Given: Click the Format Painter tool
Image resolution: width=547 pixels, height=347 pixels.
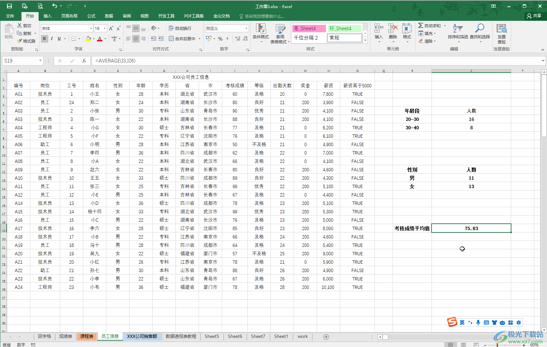Looking at the screenshot, I should pos(26,41).
